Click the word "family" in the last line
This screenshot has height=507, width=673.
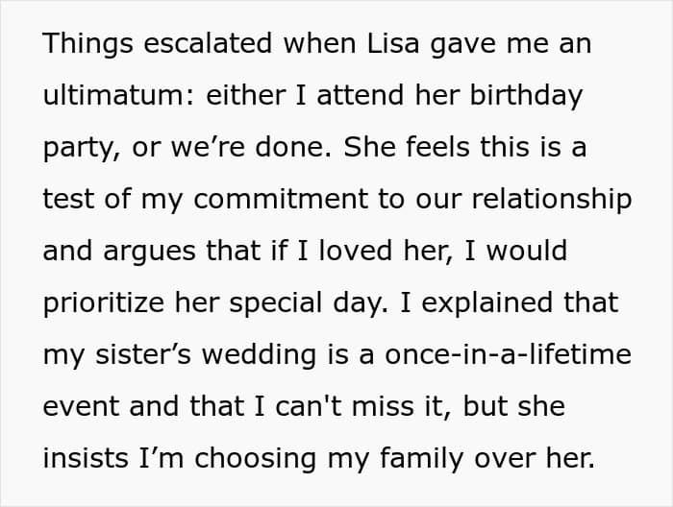pyautogui.click(x=421, y=459)
